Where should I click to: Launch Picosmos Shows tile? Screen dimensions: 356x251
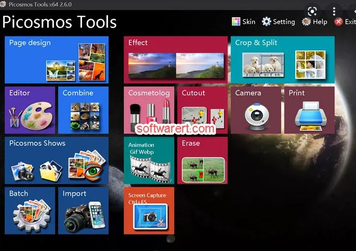click(57, 160)
